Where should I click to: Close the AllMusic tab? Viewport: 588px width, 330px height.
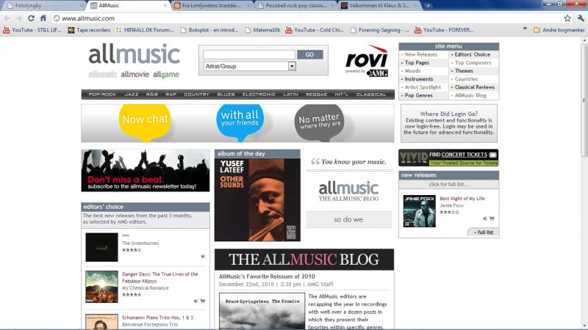click(x=165, y=6)
